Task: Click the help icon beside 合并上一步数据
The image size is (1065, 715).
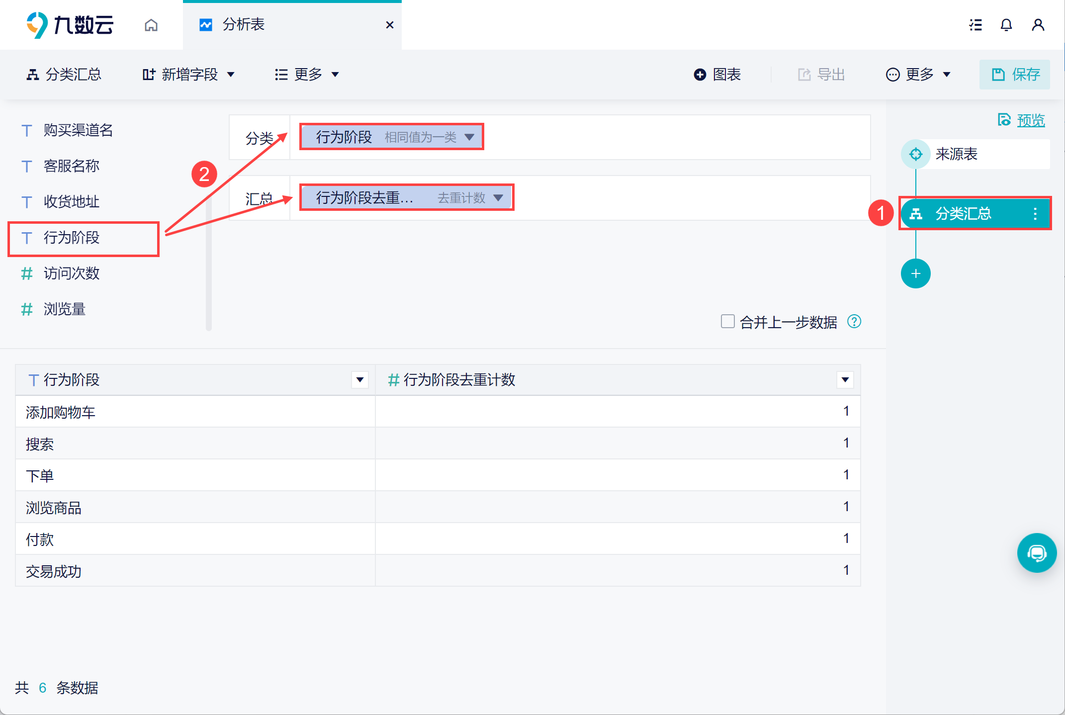Action: pos(854,322)
